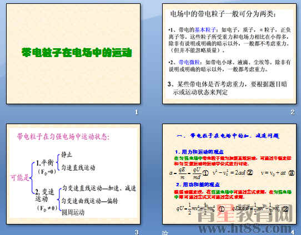This screenshot has width=301, height=235.
Task: Select slide 1 title thumbnail
Action: coord(73,54)
